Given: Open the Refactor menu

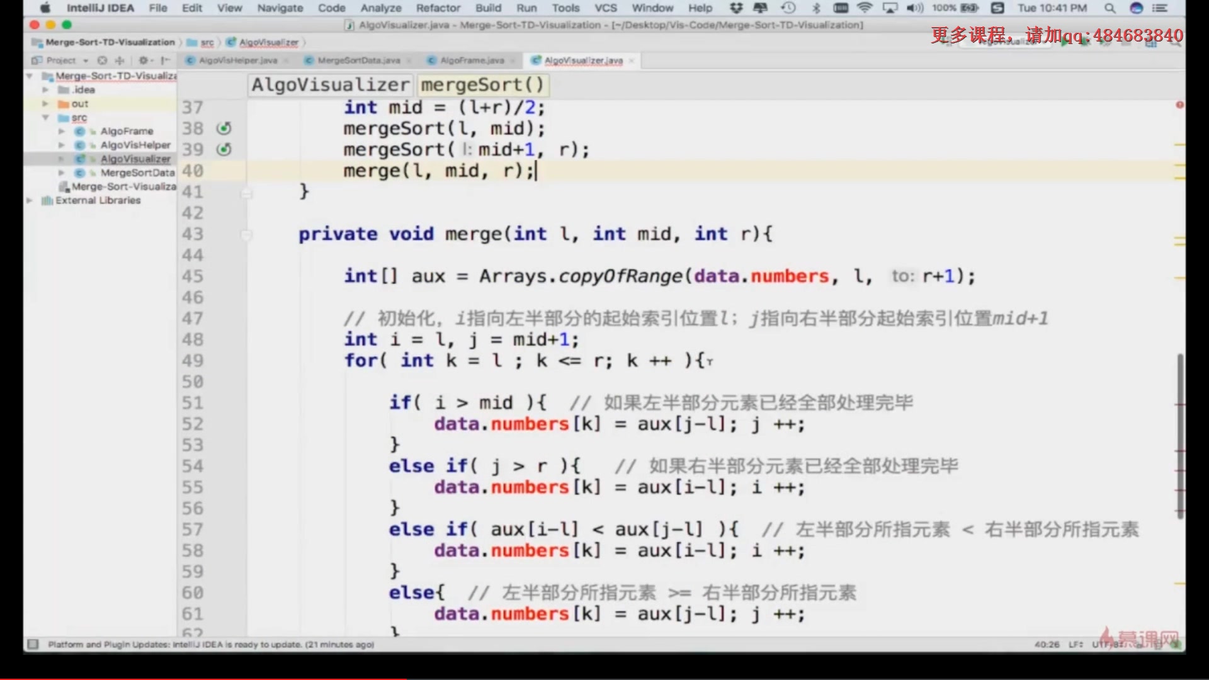Looking at the screenshot, I should [x=438, y=8].
